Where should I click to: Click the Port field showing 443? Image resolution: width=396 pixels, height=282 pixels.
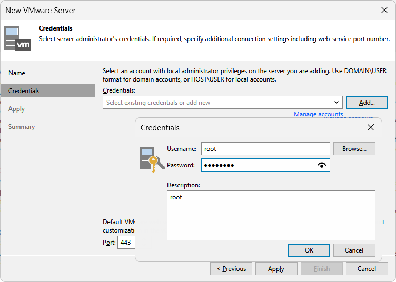126,243
